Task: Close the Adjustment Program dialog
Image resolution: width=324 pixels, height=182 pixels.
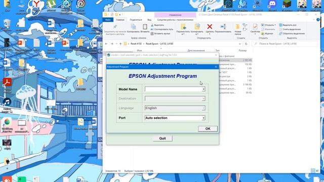Action: pyautogui.click(x=216, y=67)
